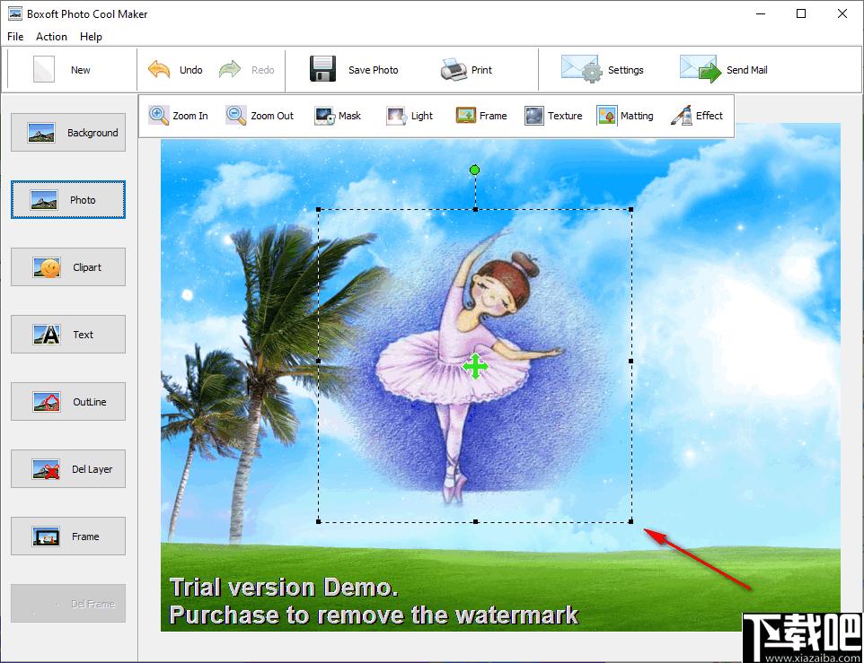This screenshot has height=663, width=864.
Task: Open Settings with the envelope gear icon
Action: pyautogui.click(x=582, y=69)
